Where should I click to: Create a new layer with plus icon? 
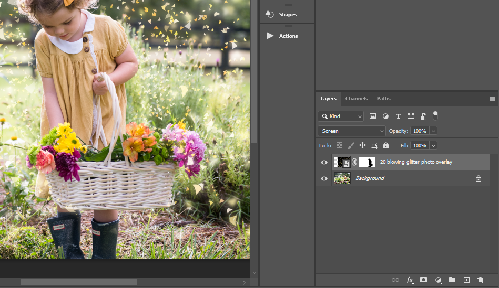tap(466, 280)
